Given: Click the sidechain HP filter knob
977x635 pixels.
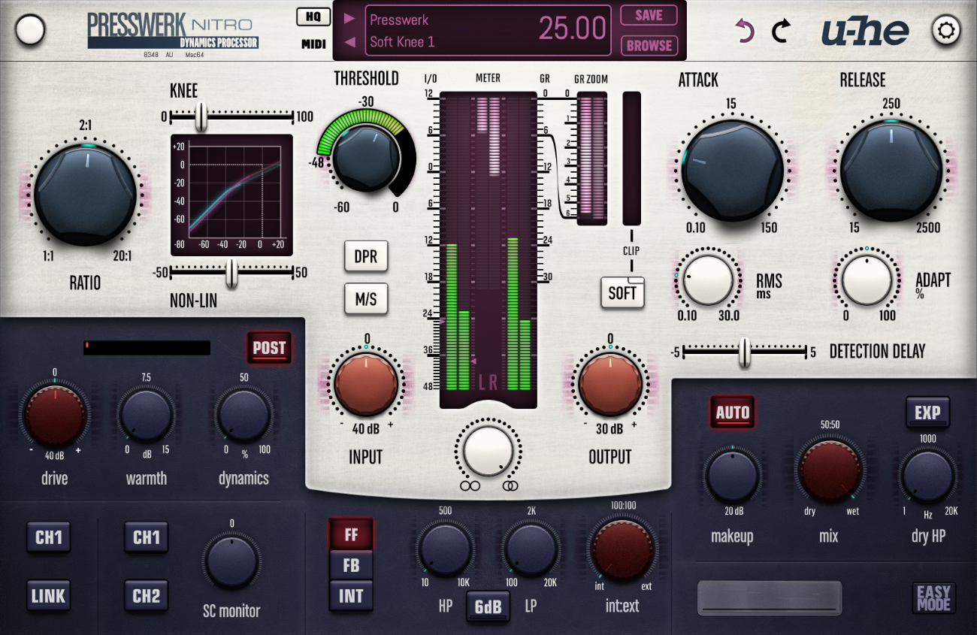Looking at the screenshot, I should [x=445, y=549].
